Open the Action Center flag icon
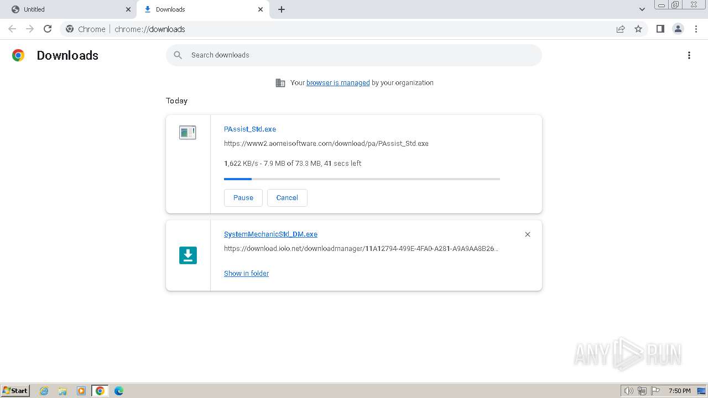Screen dimensions: 708x398 tap(655, 391)
